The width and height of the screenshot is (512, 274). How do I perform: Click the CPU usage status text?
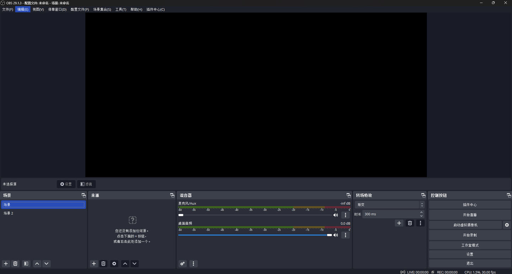click(480, 272)
